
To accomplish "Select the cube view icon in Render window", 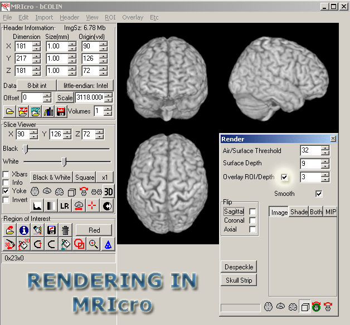I will 304,307.
